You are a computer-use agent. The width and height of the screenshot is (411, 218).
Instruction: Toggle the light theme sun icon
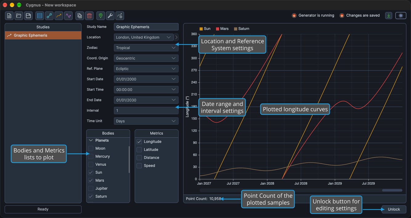click(x=401, y=15)
